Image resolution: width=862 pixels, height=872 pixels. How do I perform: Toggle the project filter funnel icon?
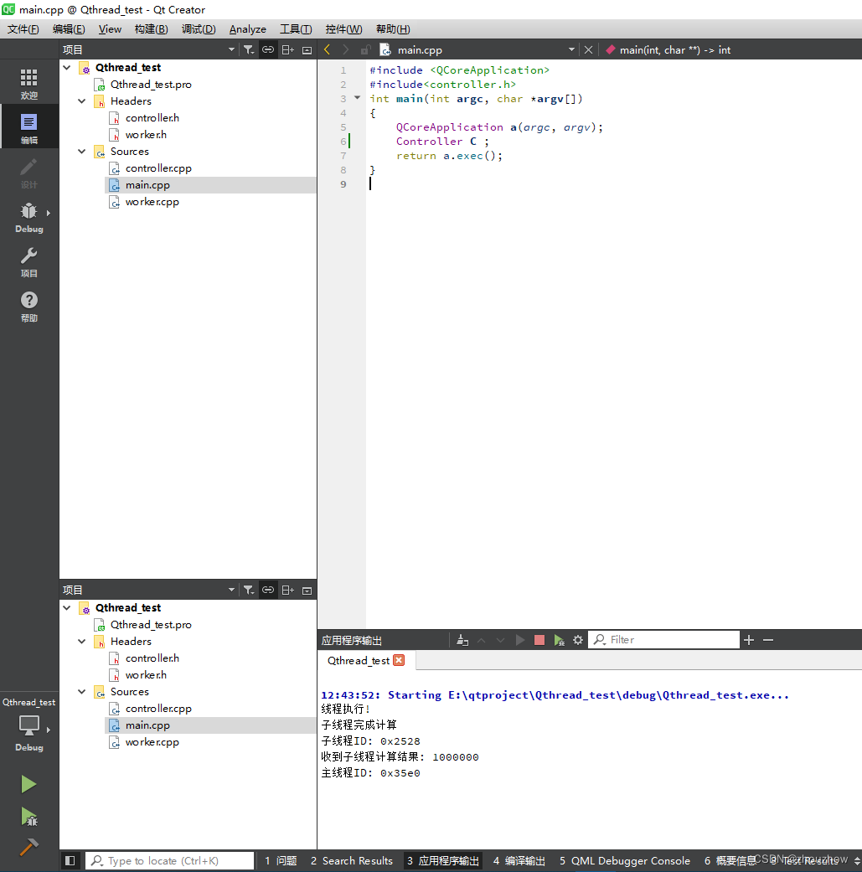249,49
